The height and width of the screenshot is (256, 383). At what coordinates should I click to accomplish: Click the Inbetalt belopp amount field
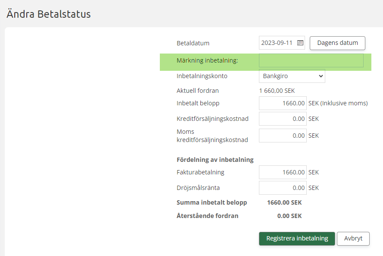[283, 103]
